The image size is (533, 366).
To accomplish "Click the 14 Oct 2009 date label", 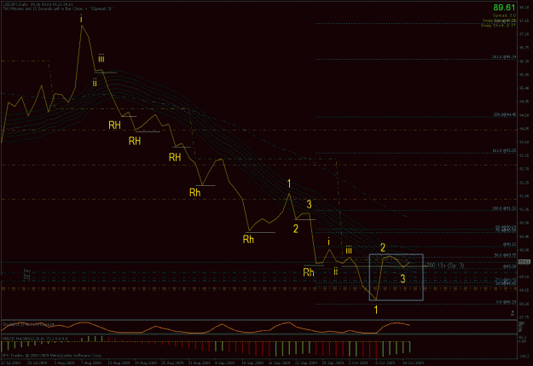I will click(x=413, y=363).
